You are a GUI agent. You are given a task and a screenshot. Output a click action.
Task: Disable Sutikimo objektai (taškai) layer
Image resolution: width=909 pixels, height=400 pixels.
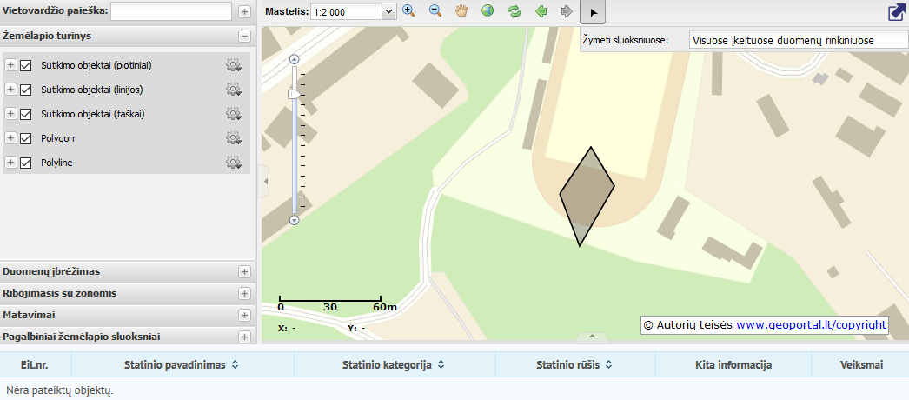pos(26,114)
